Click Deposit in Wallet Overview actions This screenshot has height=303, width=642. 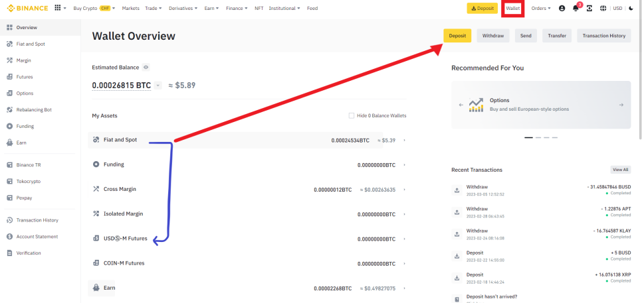[457, 36]
